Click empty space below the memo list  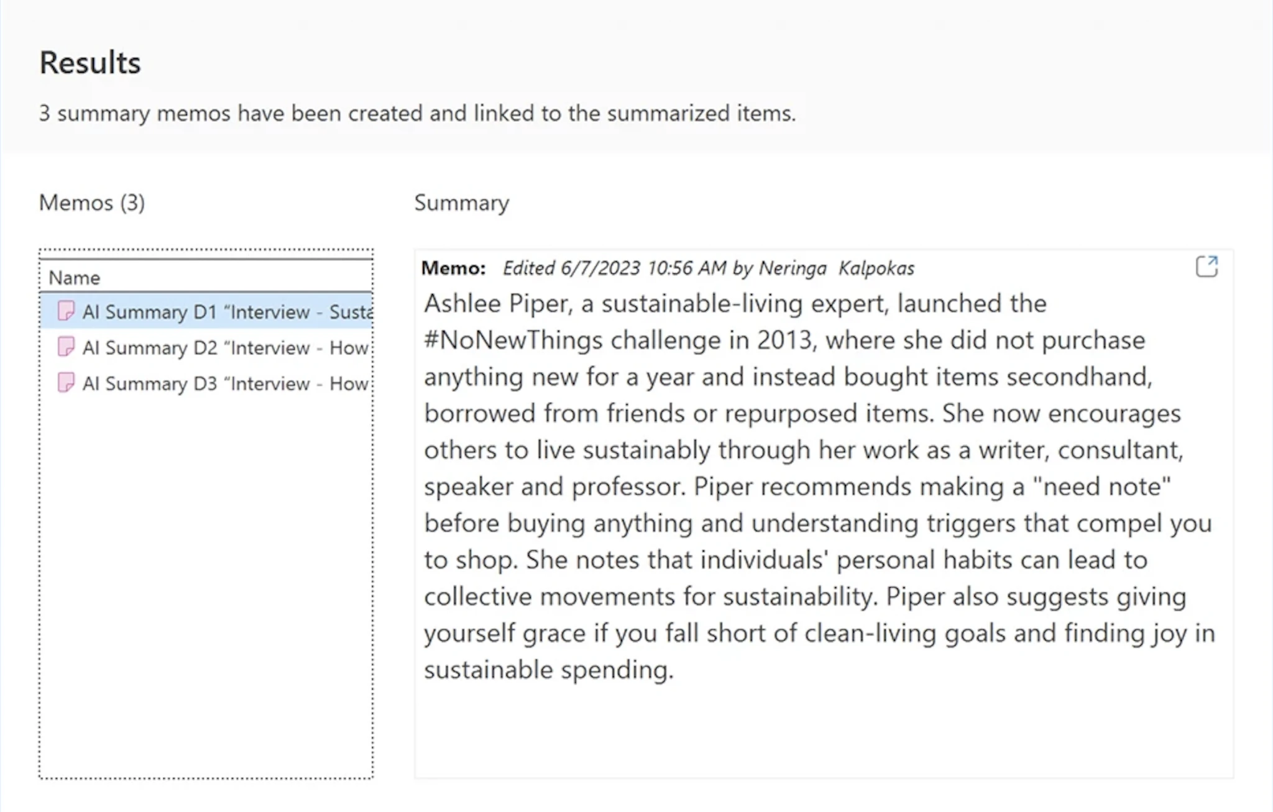(205, 590)
